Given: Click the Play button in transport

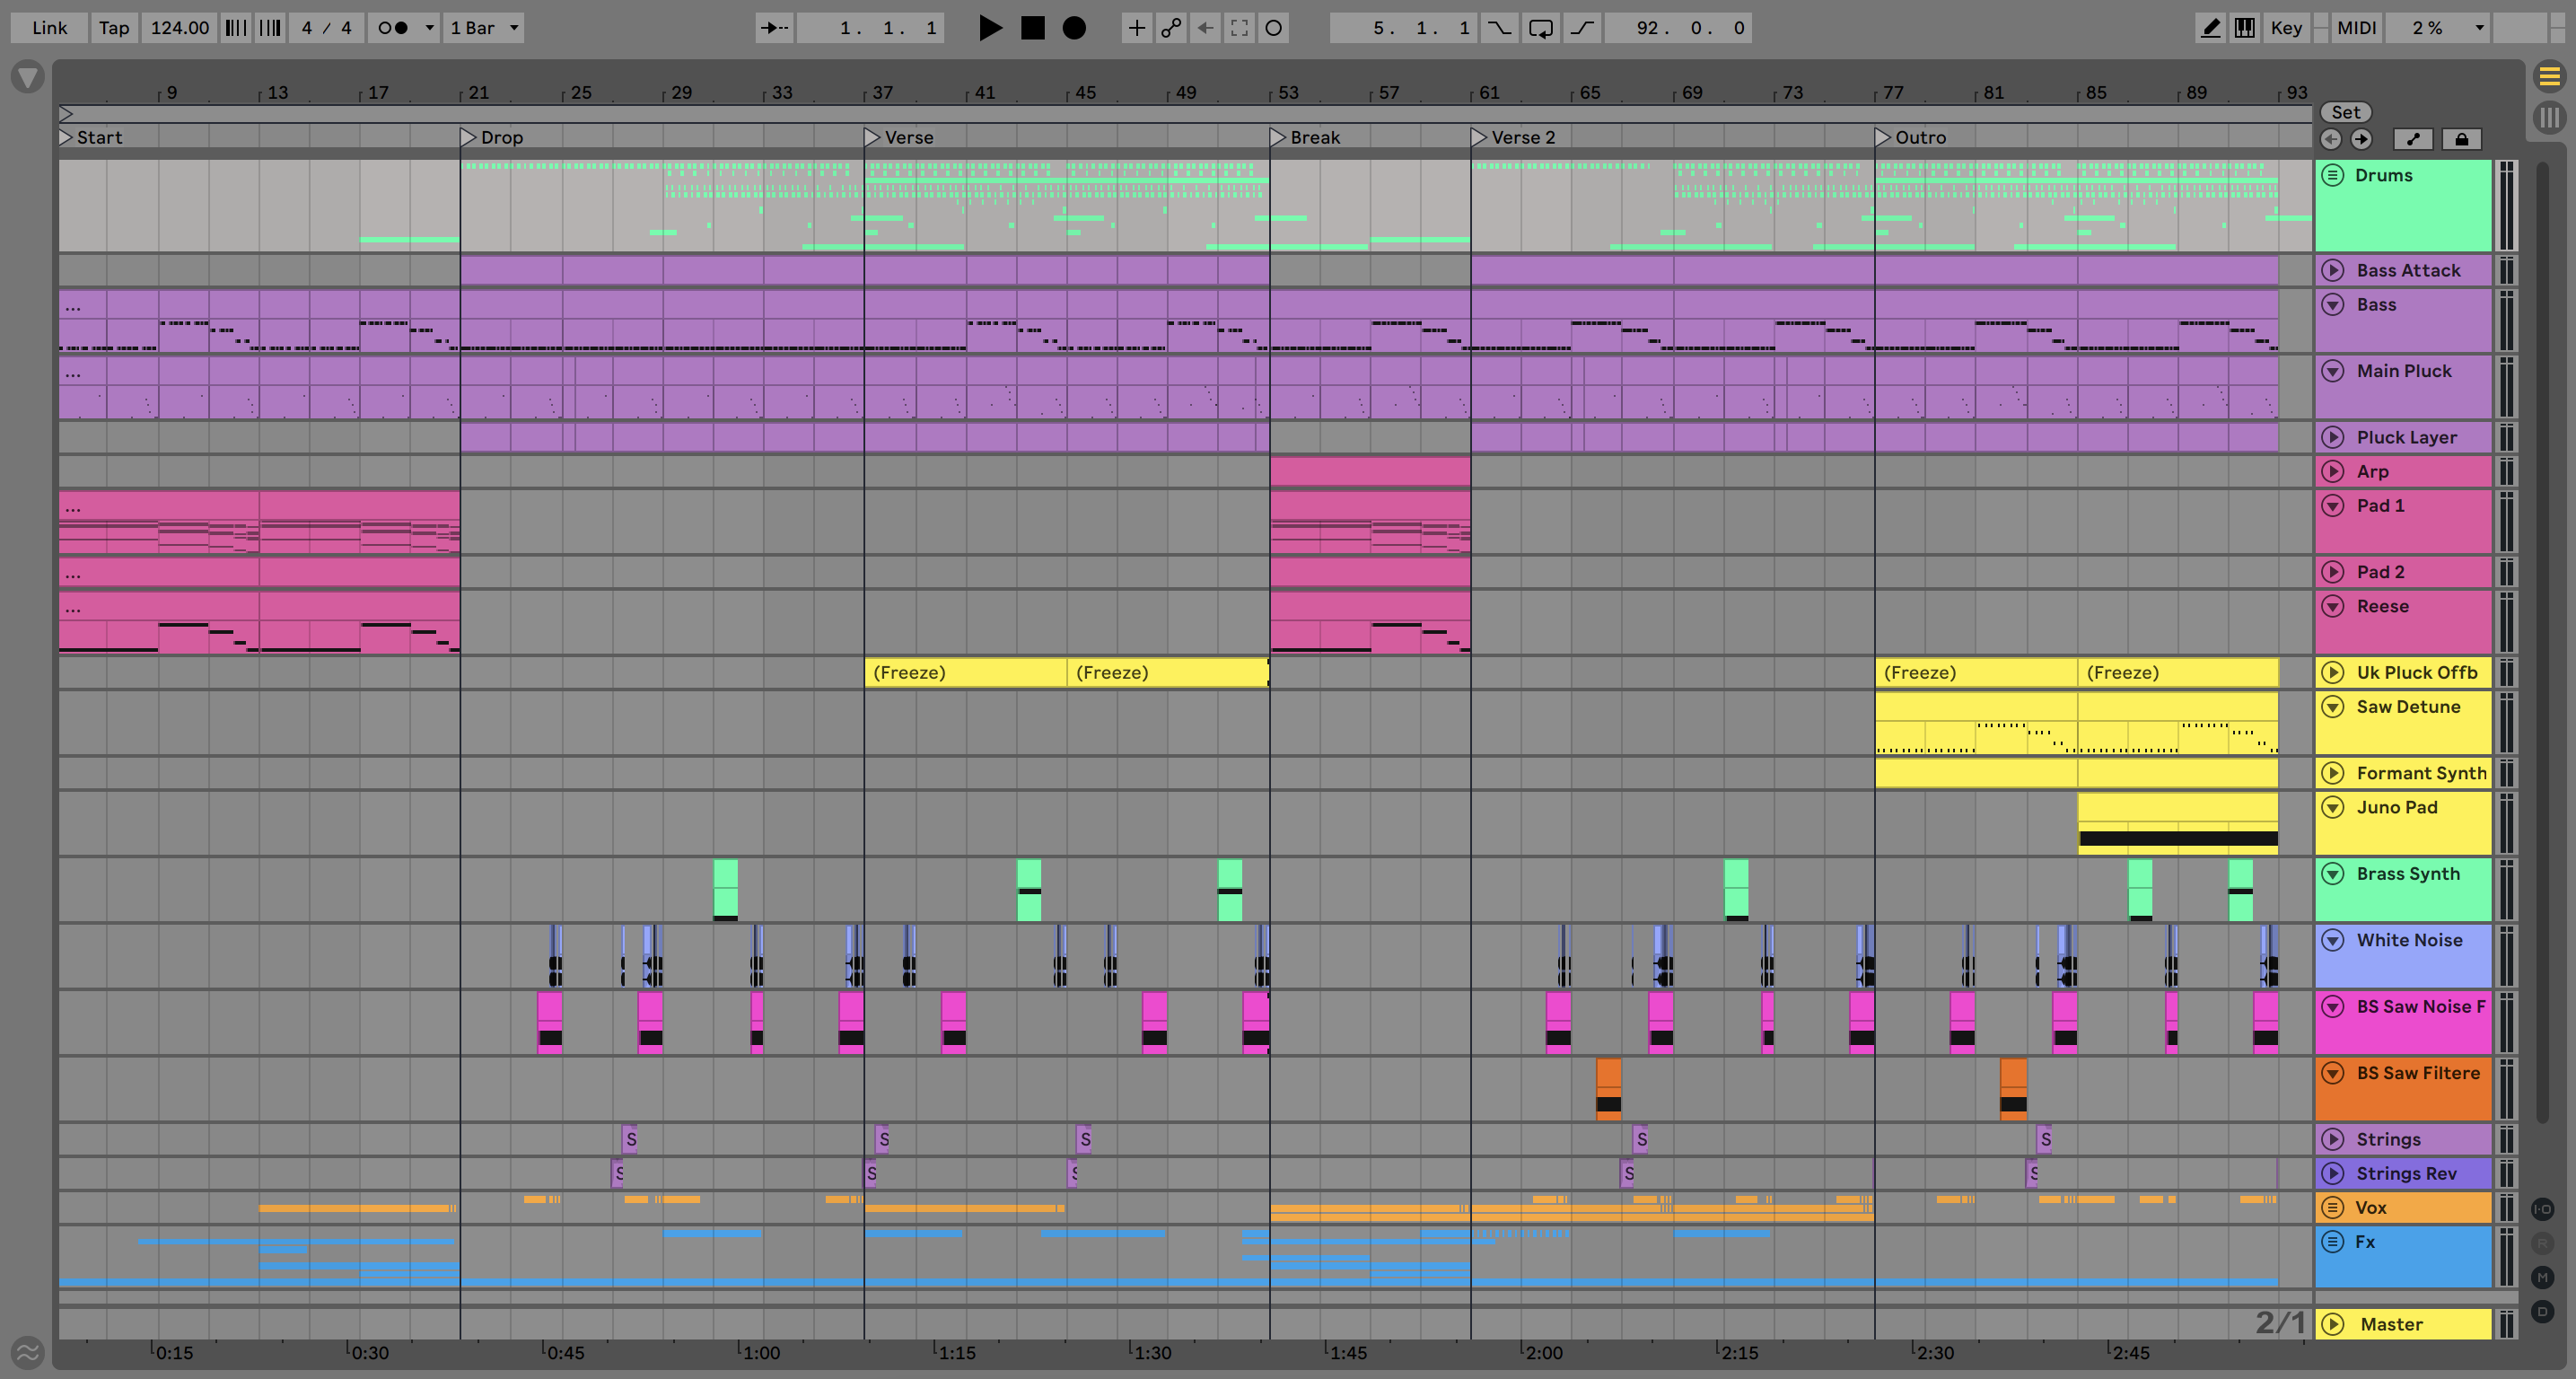Looking at the screenshot, I should click(989, 28).
